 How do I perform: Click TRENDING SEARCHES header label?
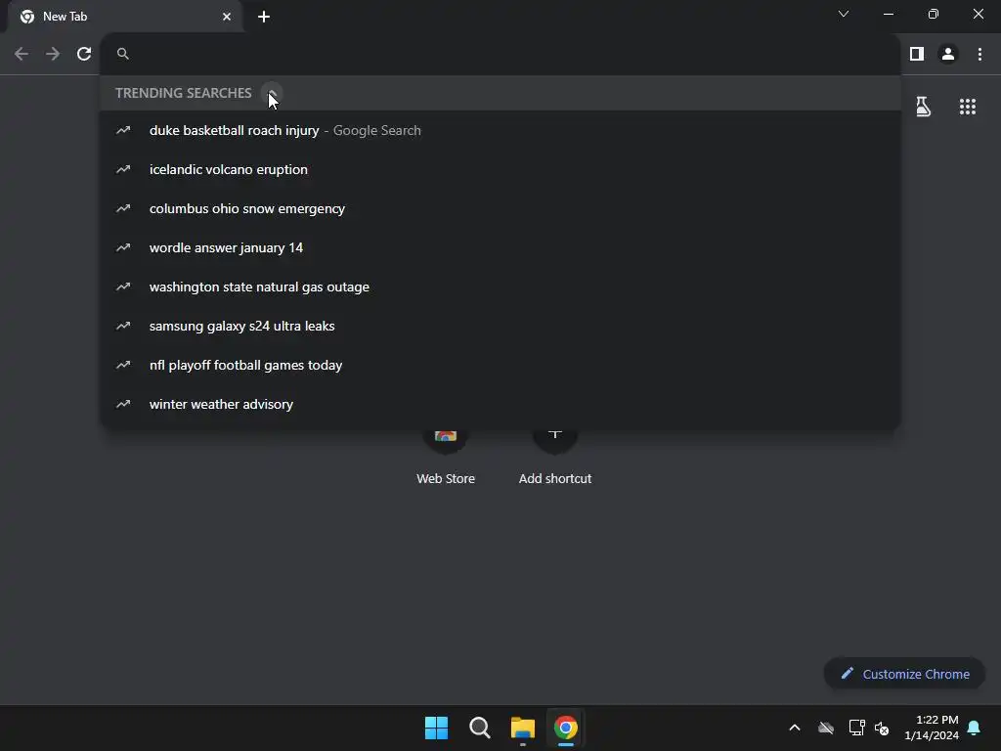[x=183, y=93]
